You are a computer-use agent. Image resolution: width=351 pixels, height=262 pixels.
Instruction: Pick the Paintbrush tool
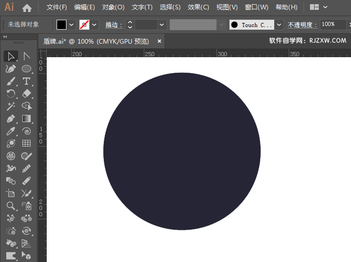point(11,81)
